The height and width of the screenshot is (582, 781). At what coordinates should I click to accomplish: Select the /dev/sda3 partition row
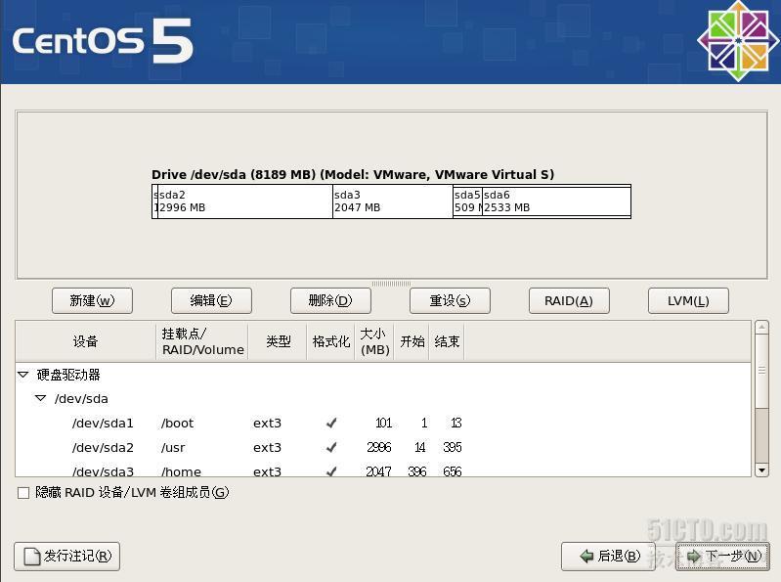(x=382, y=470)
